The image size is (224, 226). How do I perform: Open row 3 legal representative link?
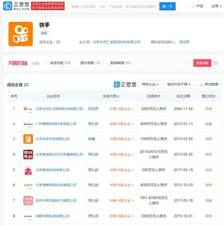coord(92,139)
